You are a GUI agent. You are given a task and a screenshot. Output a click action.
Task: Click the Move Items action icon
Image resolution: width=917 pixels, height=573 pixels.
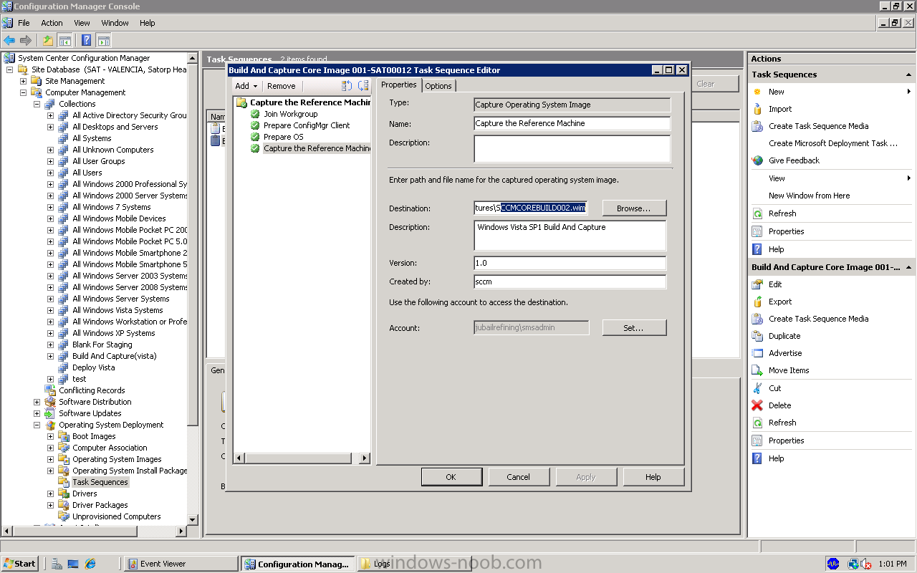[x=757, y=370]
